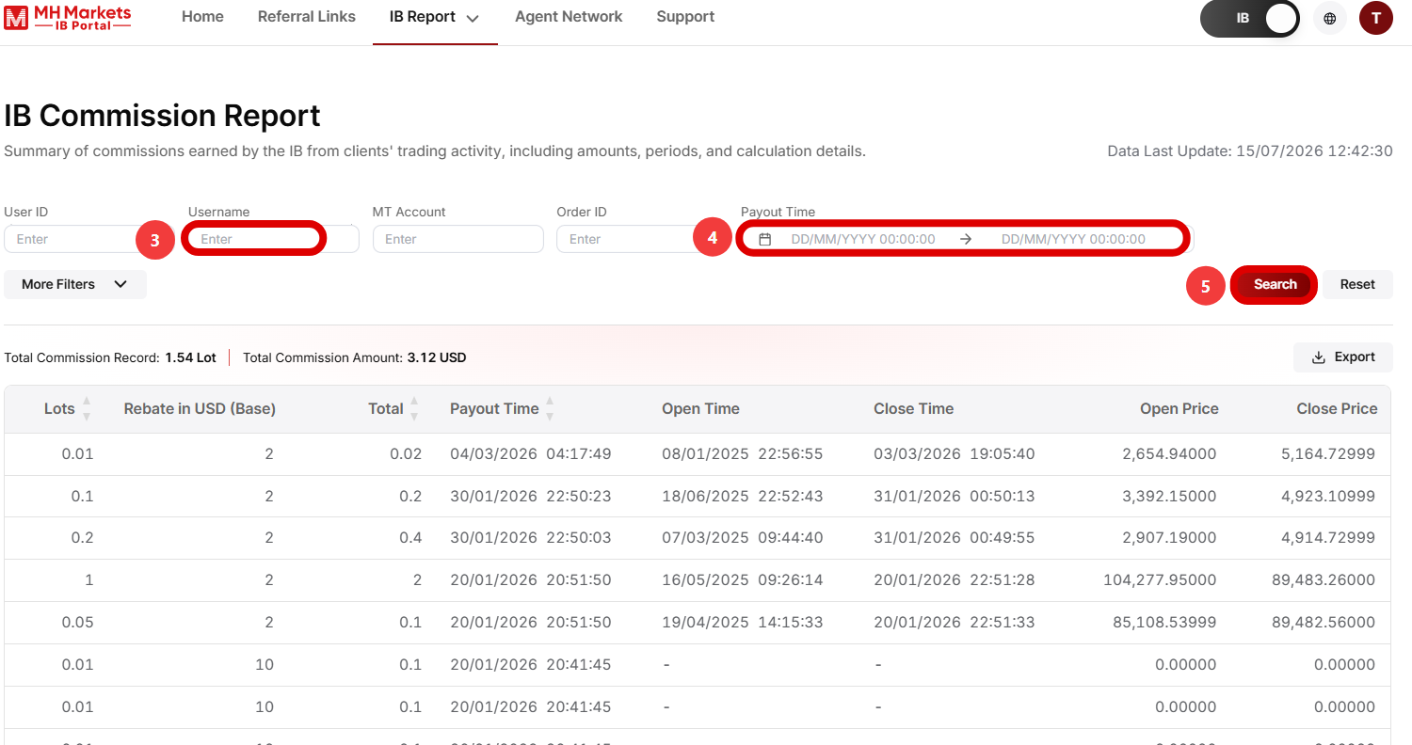
Task: Go to the Home tab
Action: click(x=202, y=17)
